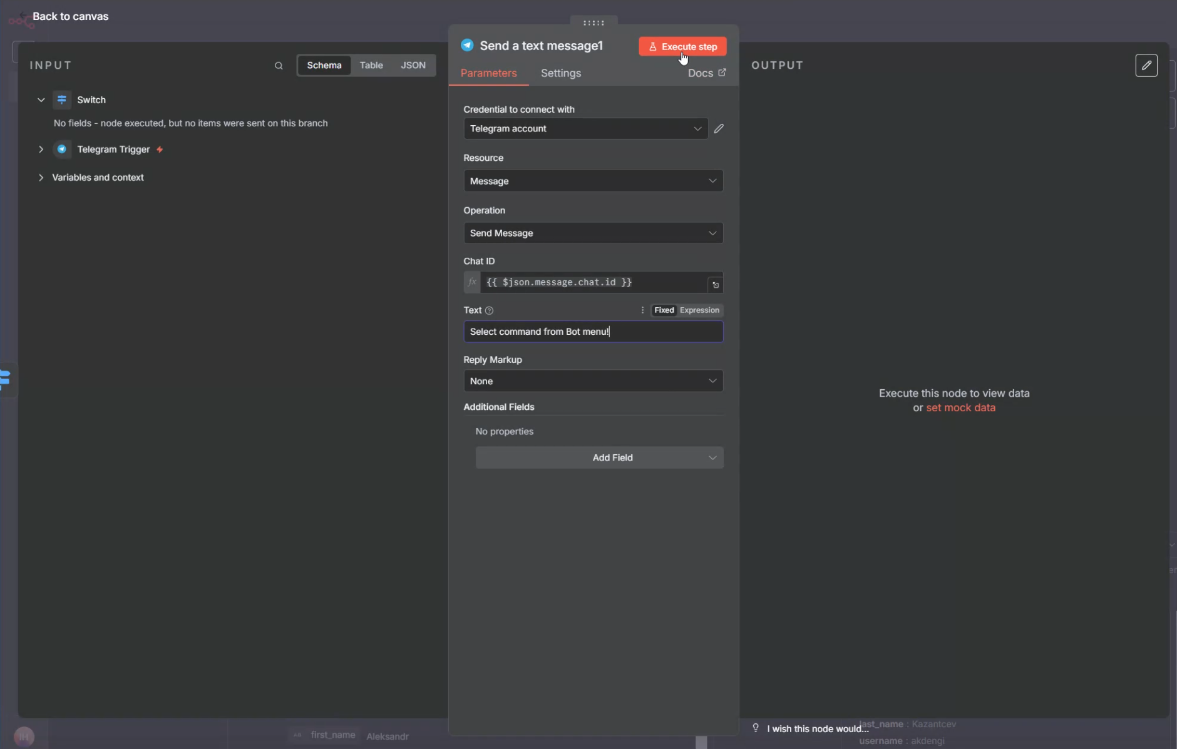Click the Execute step button
This screenshot has width=1177, height=749.
pos(682,46)
